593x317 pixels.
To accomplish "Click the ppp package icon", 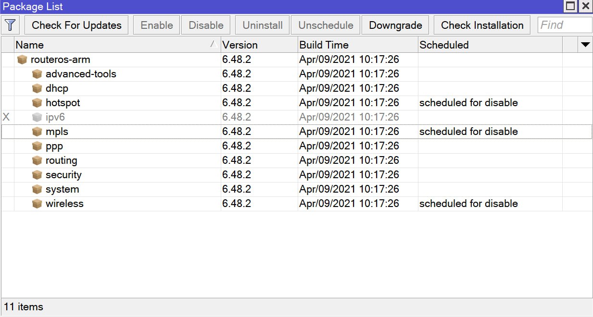I will pyautogui.click(x=37, y=146).
